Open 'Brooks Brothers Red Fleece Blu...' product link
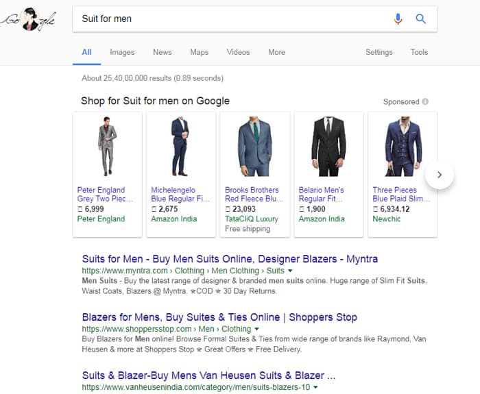Viewport: 480px width, 394px height. 254,194
